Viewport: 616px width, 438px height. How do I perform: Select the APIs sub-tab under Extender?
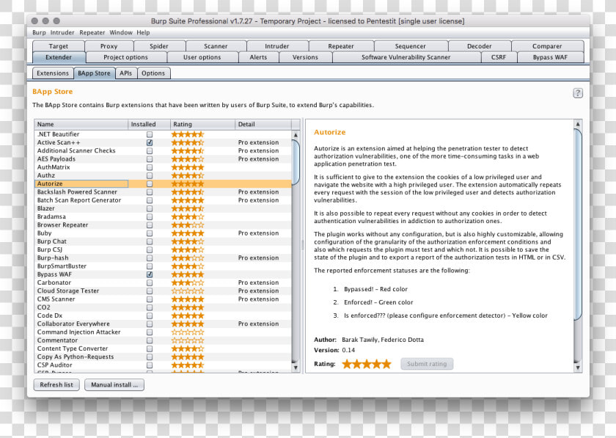pos(125,73)
